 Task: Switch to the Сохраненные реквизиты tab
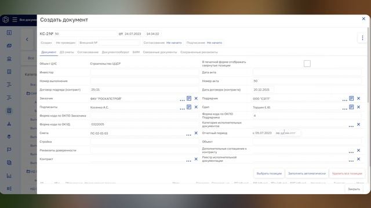click(x=199, y=52)
